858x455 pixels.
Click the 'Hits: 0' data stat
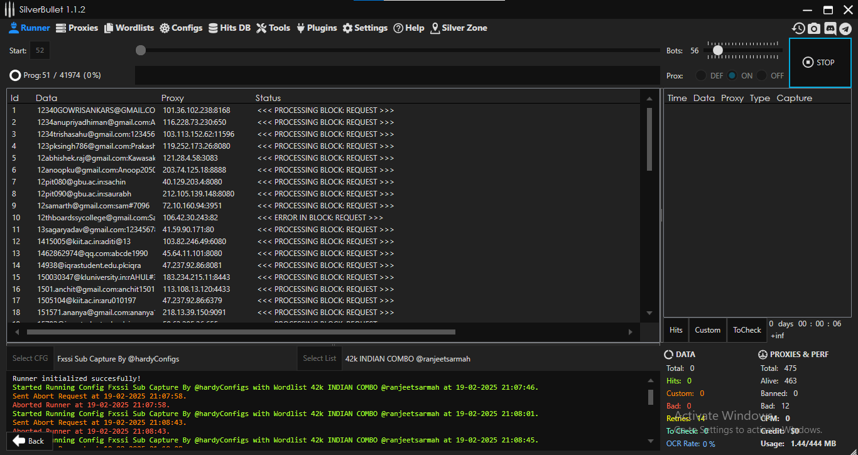(x=679, y=381)
